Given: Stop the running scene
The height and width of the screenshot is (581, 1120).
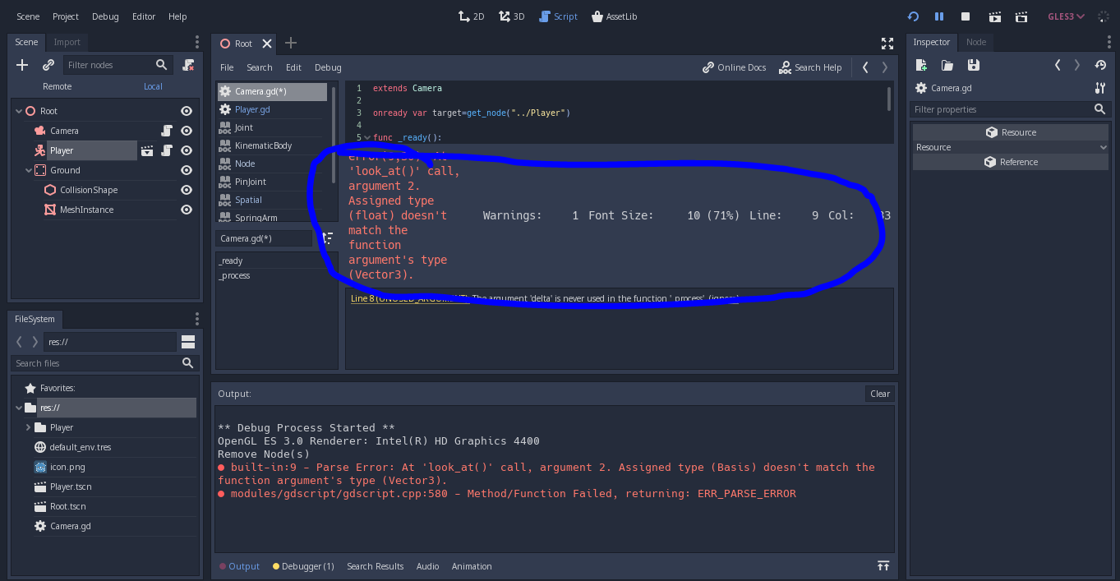Looking at the screenshot, I should coord(966,16).
